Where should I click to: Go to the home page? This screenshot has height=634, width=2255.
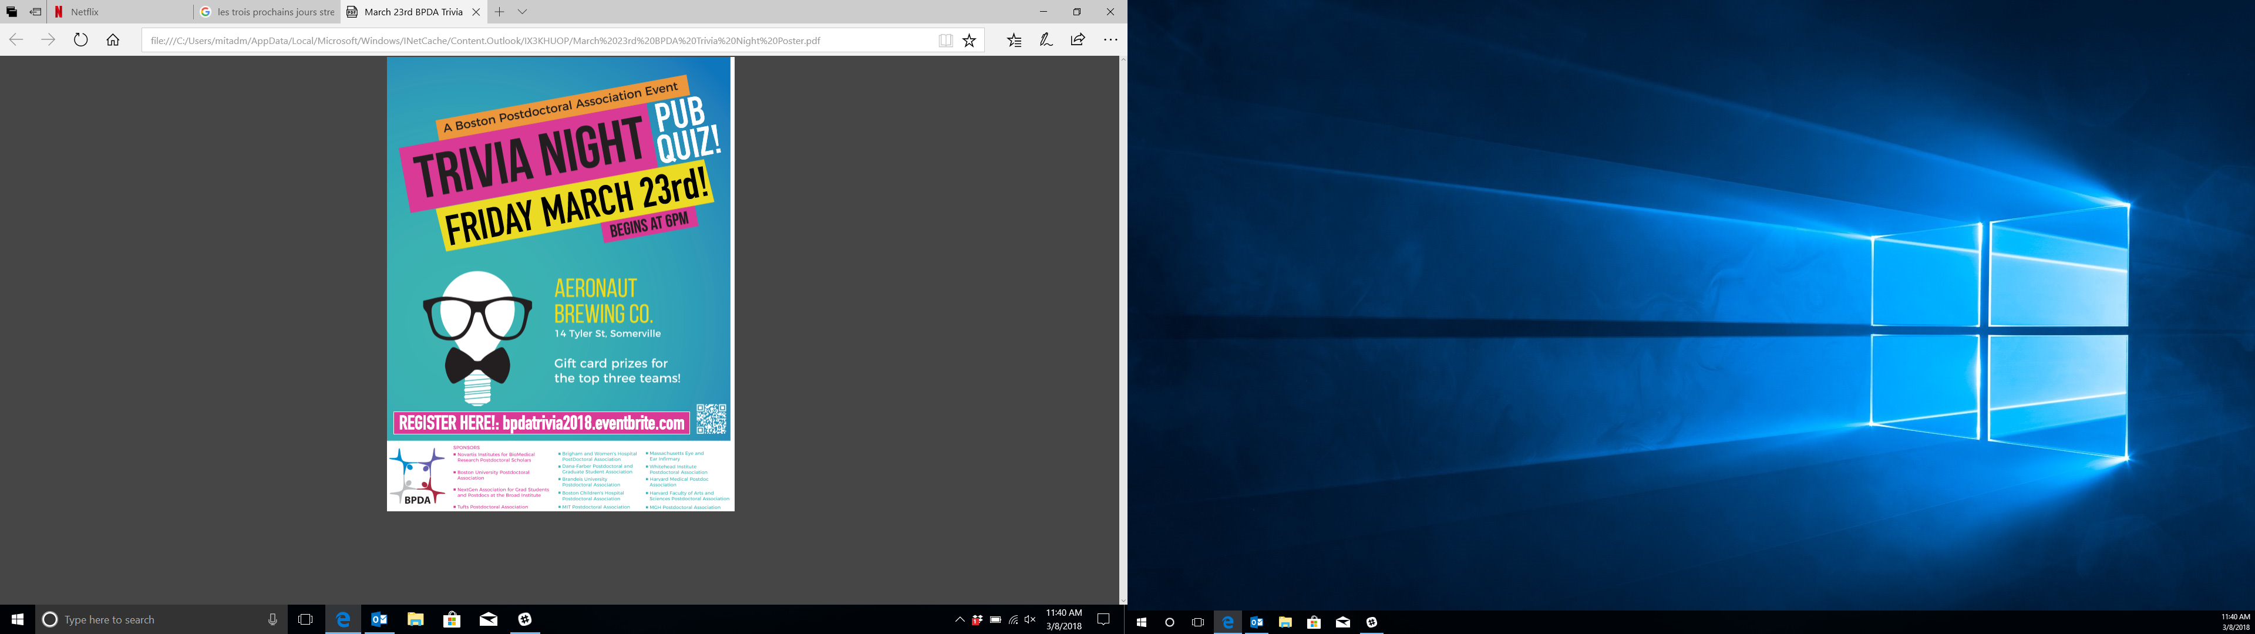click(113, 39)
